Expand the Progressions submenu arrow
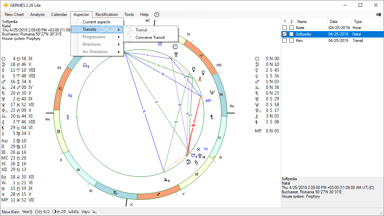This screenshot has height=216, width=384. 119,37
